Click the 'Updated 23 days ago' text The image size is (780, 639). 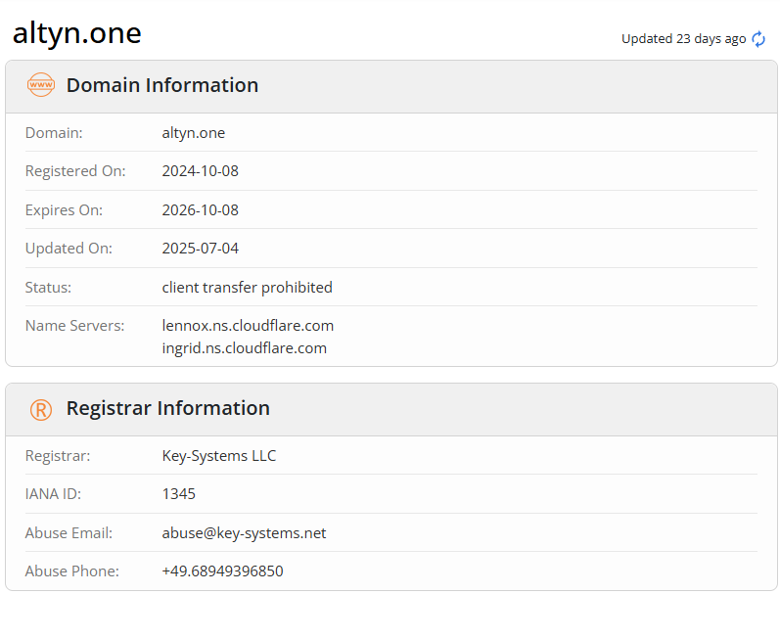683,39
